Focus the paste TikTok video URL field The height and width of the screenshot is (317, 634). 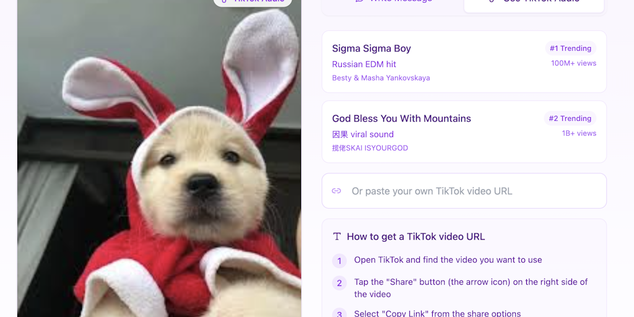(464, 191)
